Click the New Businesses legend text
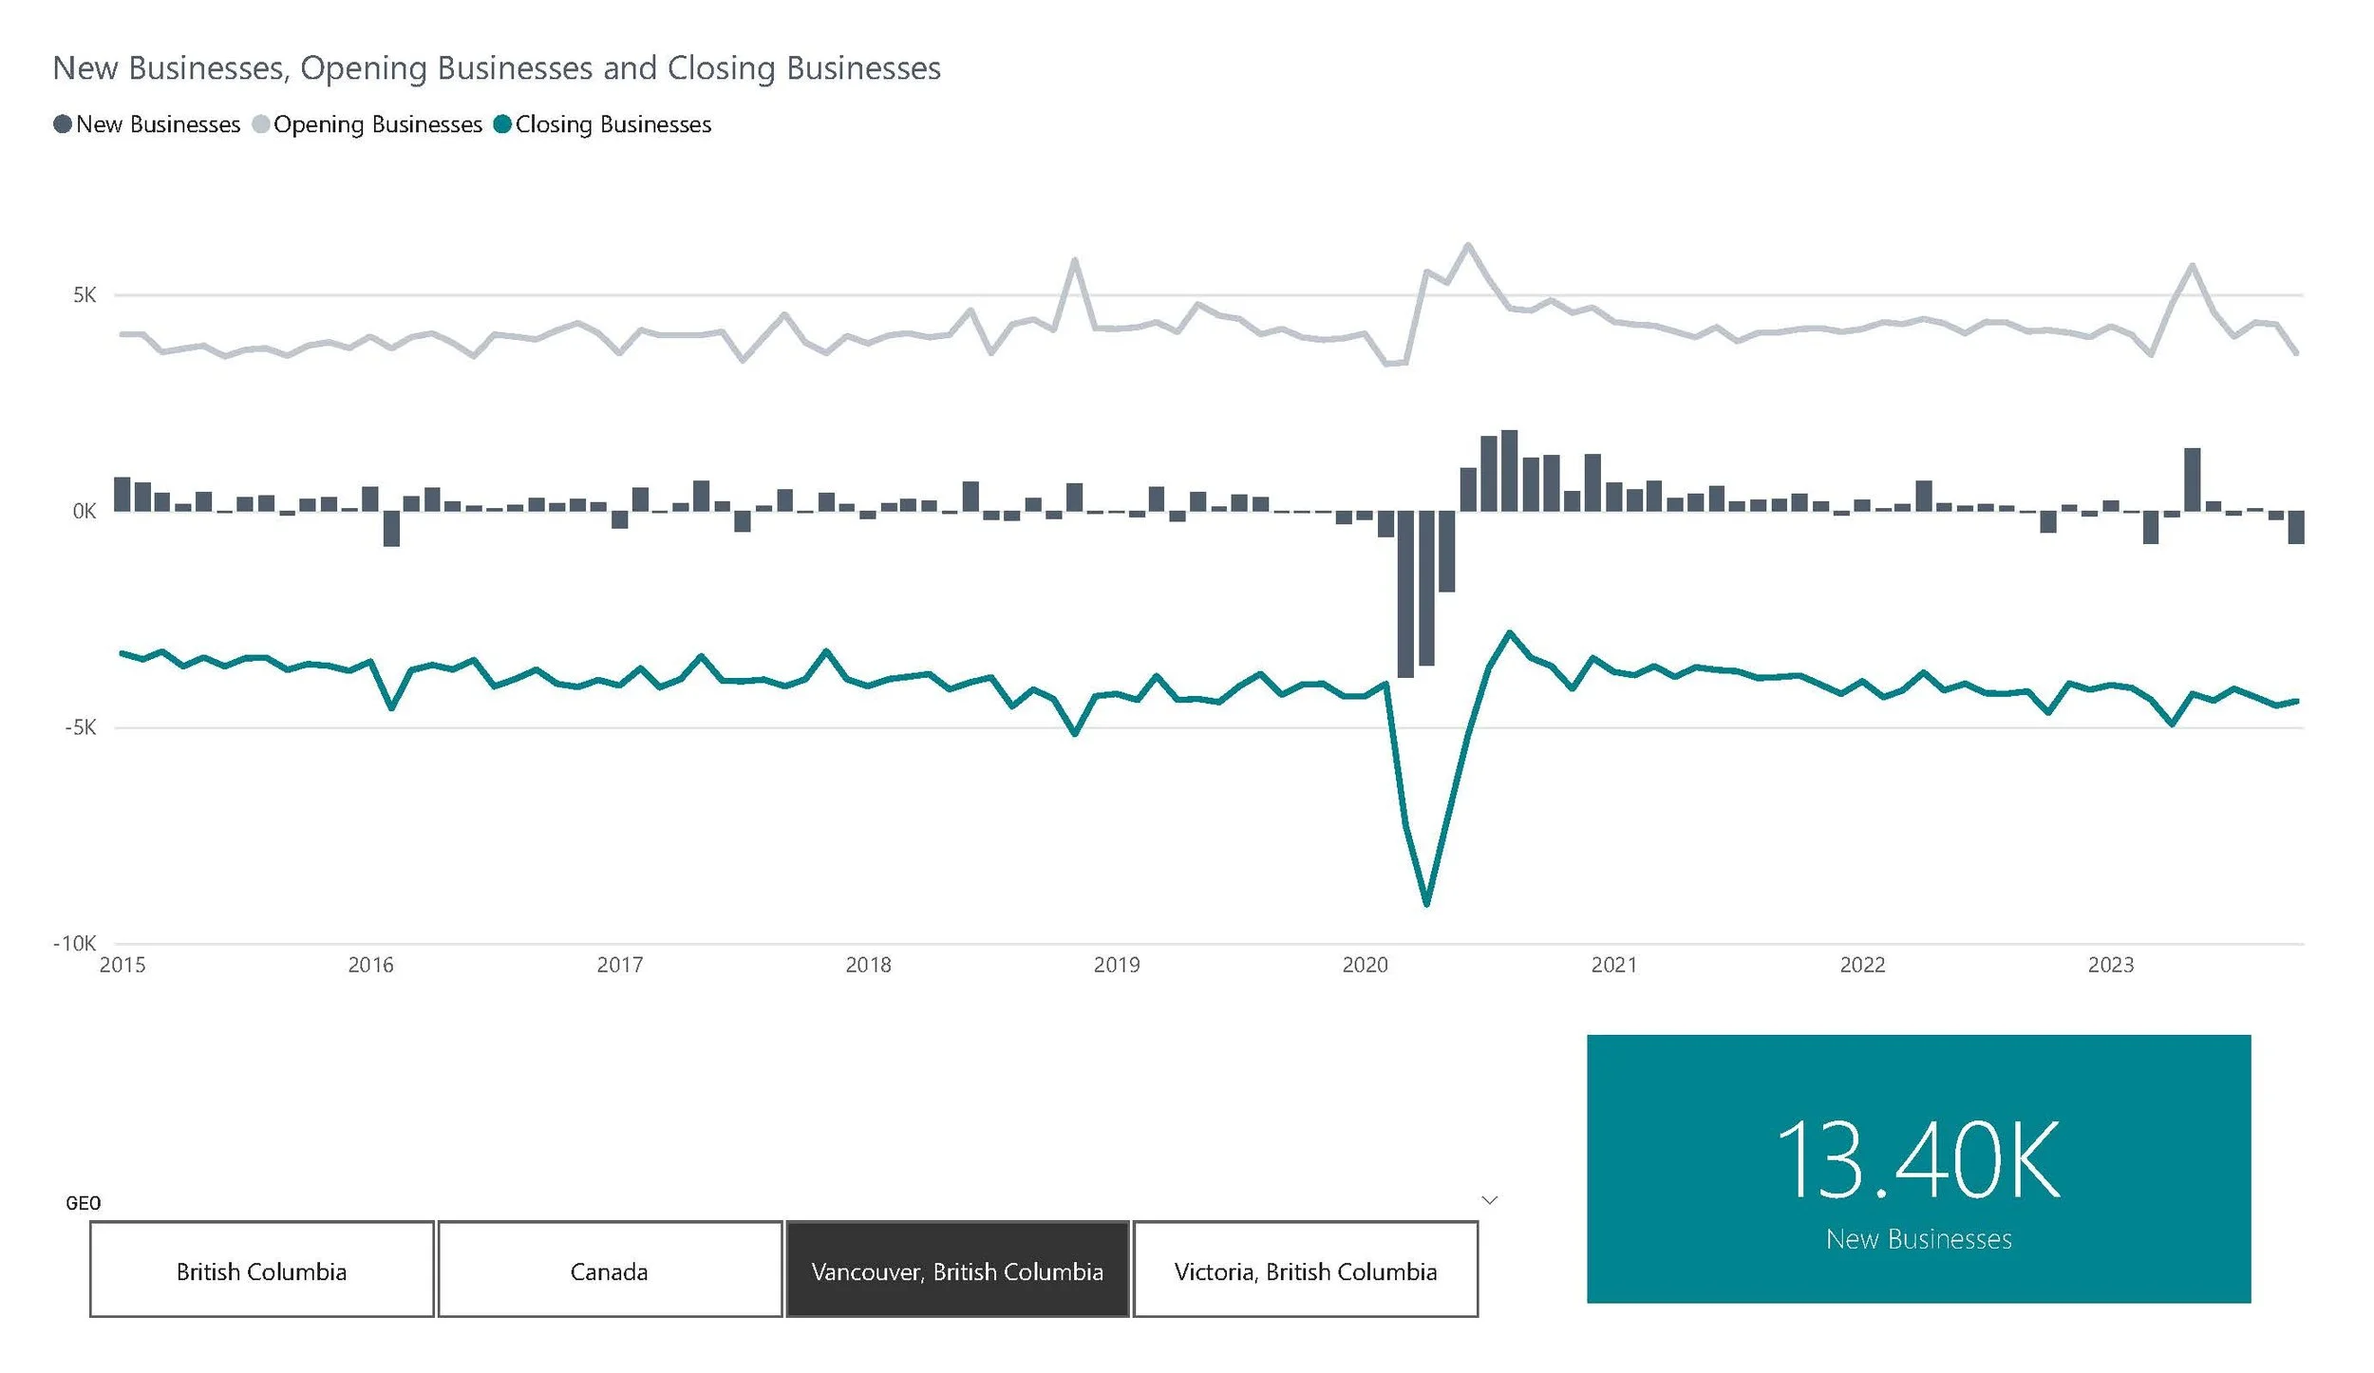 click(158, 124)
